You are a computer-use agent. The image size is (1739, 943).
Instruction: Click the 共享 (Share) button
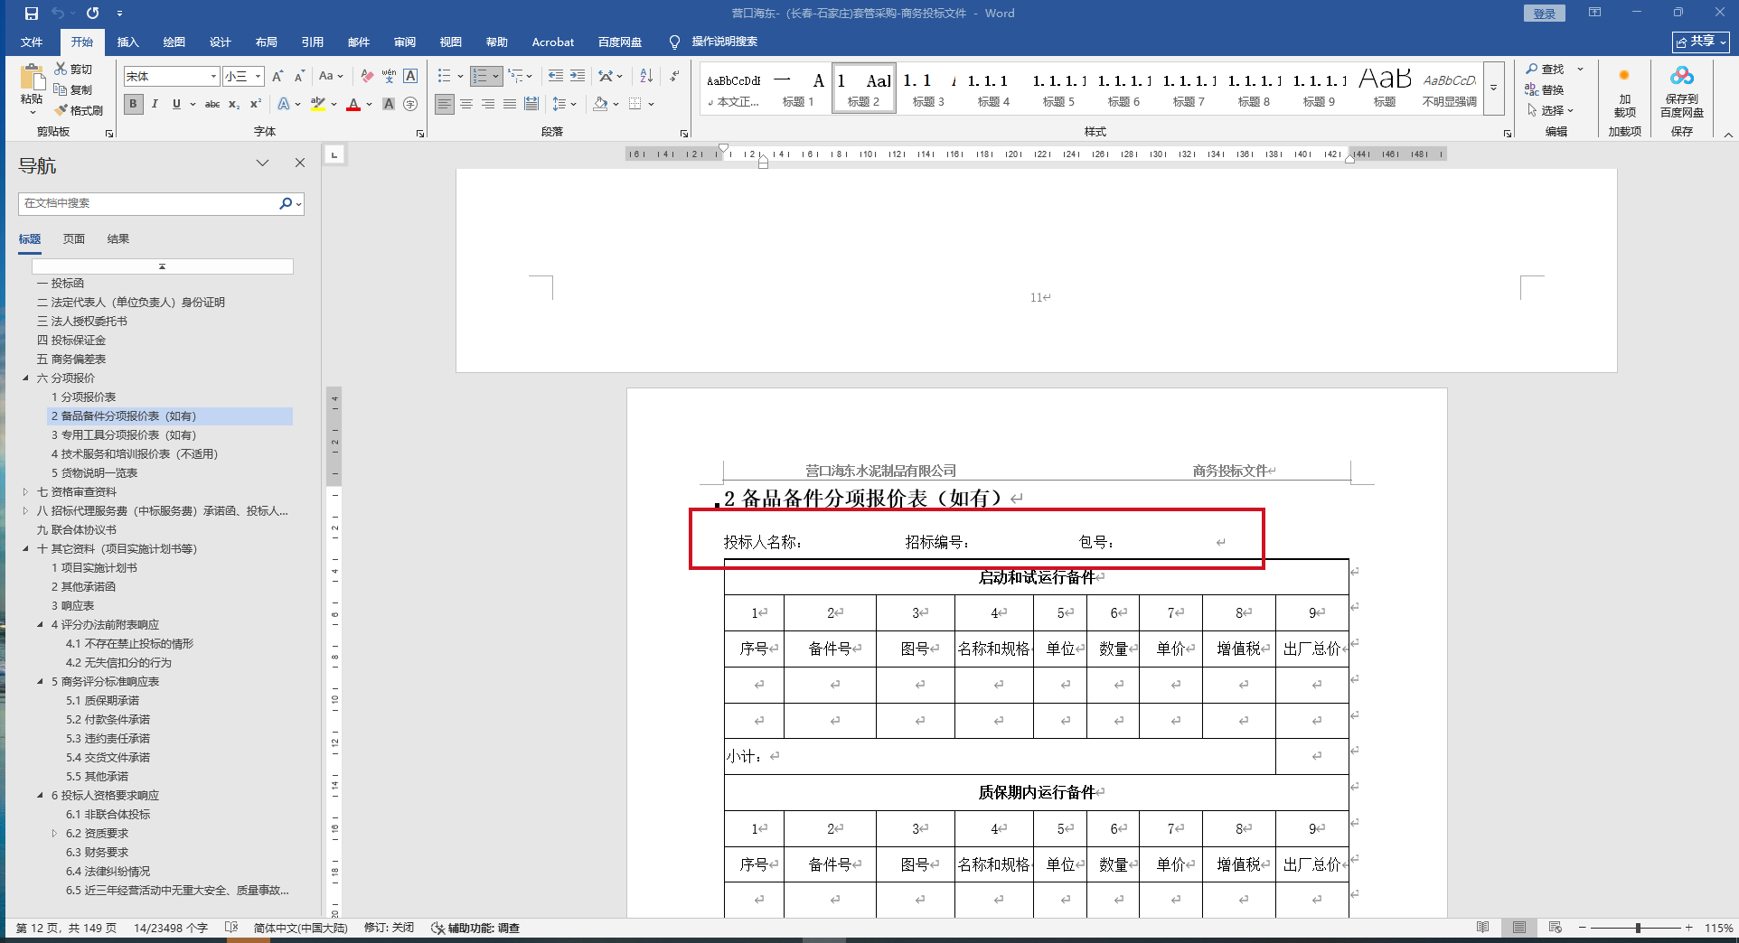pos(1701,42)
